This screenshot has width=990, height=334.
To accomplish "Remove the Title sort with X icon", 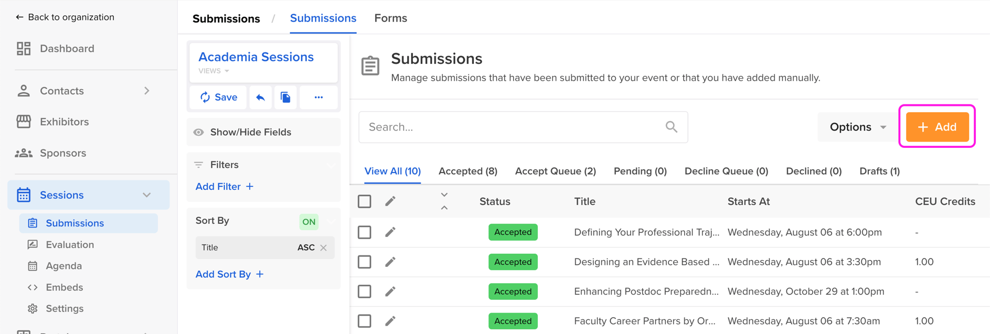I will click(x=324, y=248).
